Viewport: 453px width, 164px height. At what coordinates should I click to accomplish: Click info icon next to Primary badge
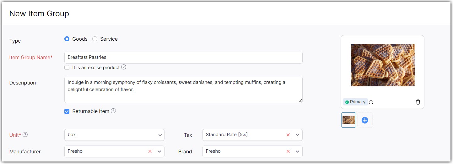(x=371, y=102)
